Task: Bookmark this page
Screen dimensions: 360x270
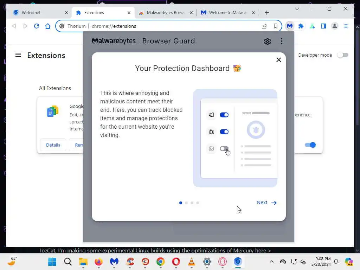Action: (276, 26)
